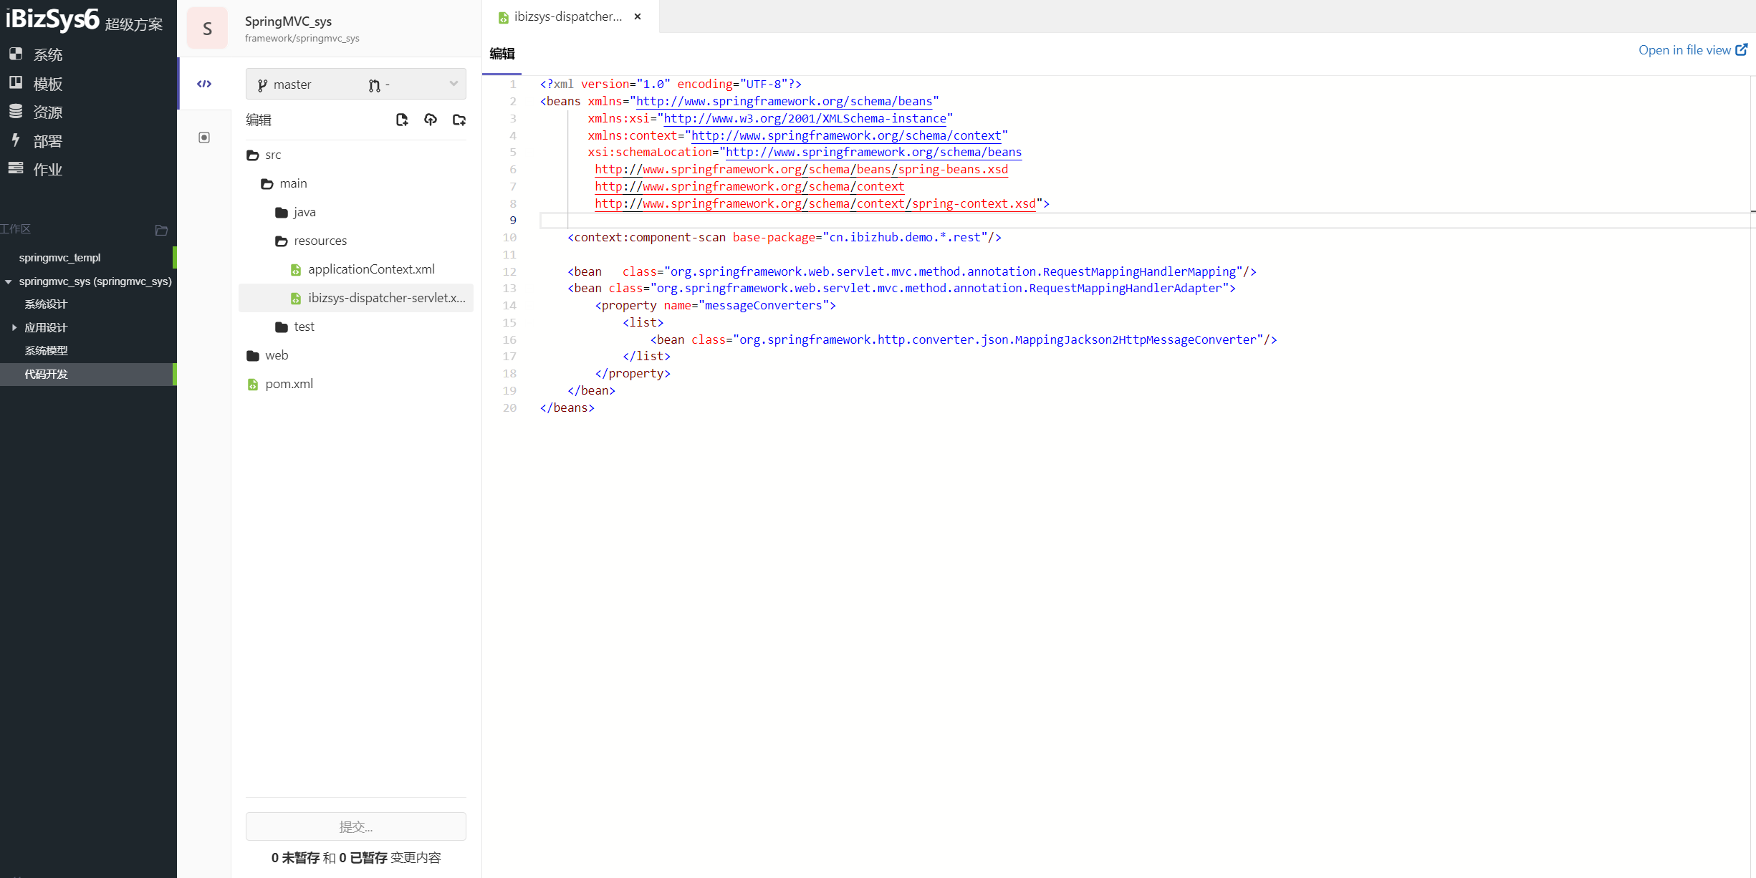This screenshot has width=1756, height=878.
Task: Click the 部署 lightning icon
Action: click(x=16, y=140)
